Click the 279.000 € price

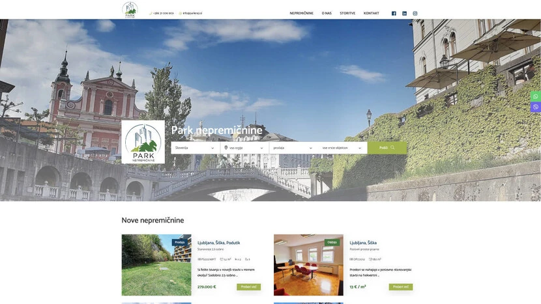[x=207, y=287]
